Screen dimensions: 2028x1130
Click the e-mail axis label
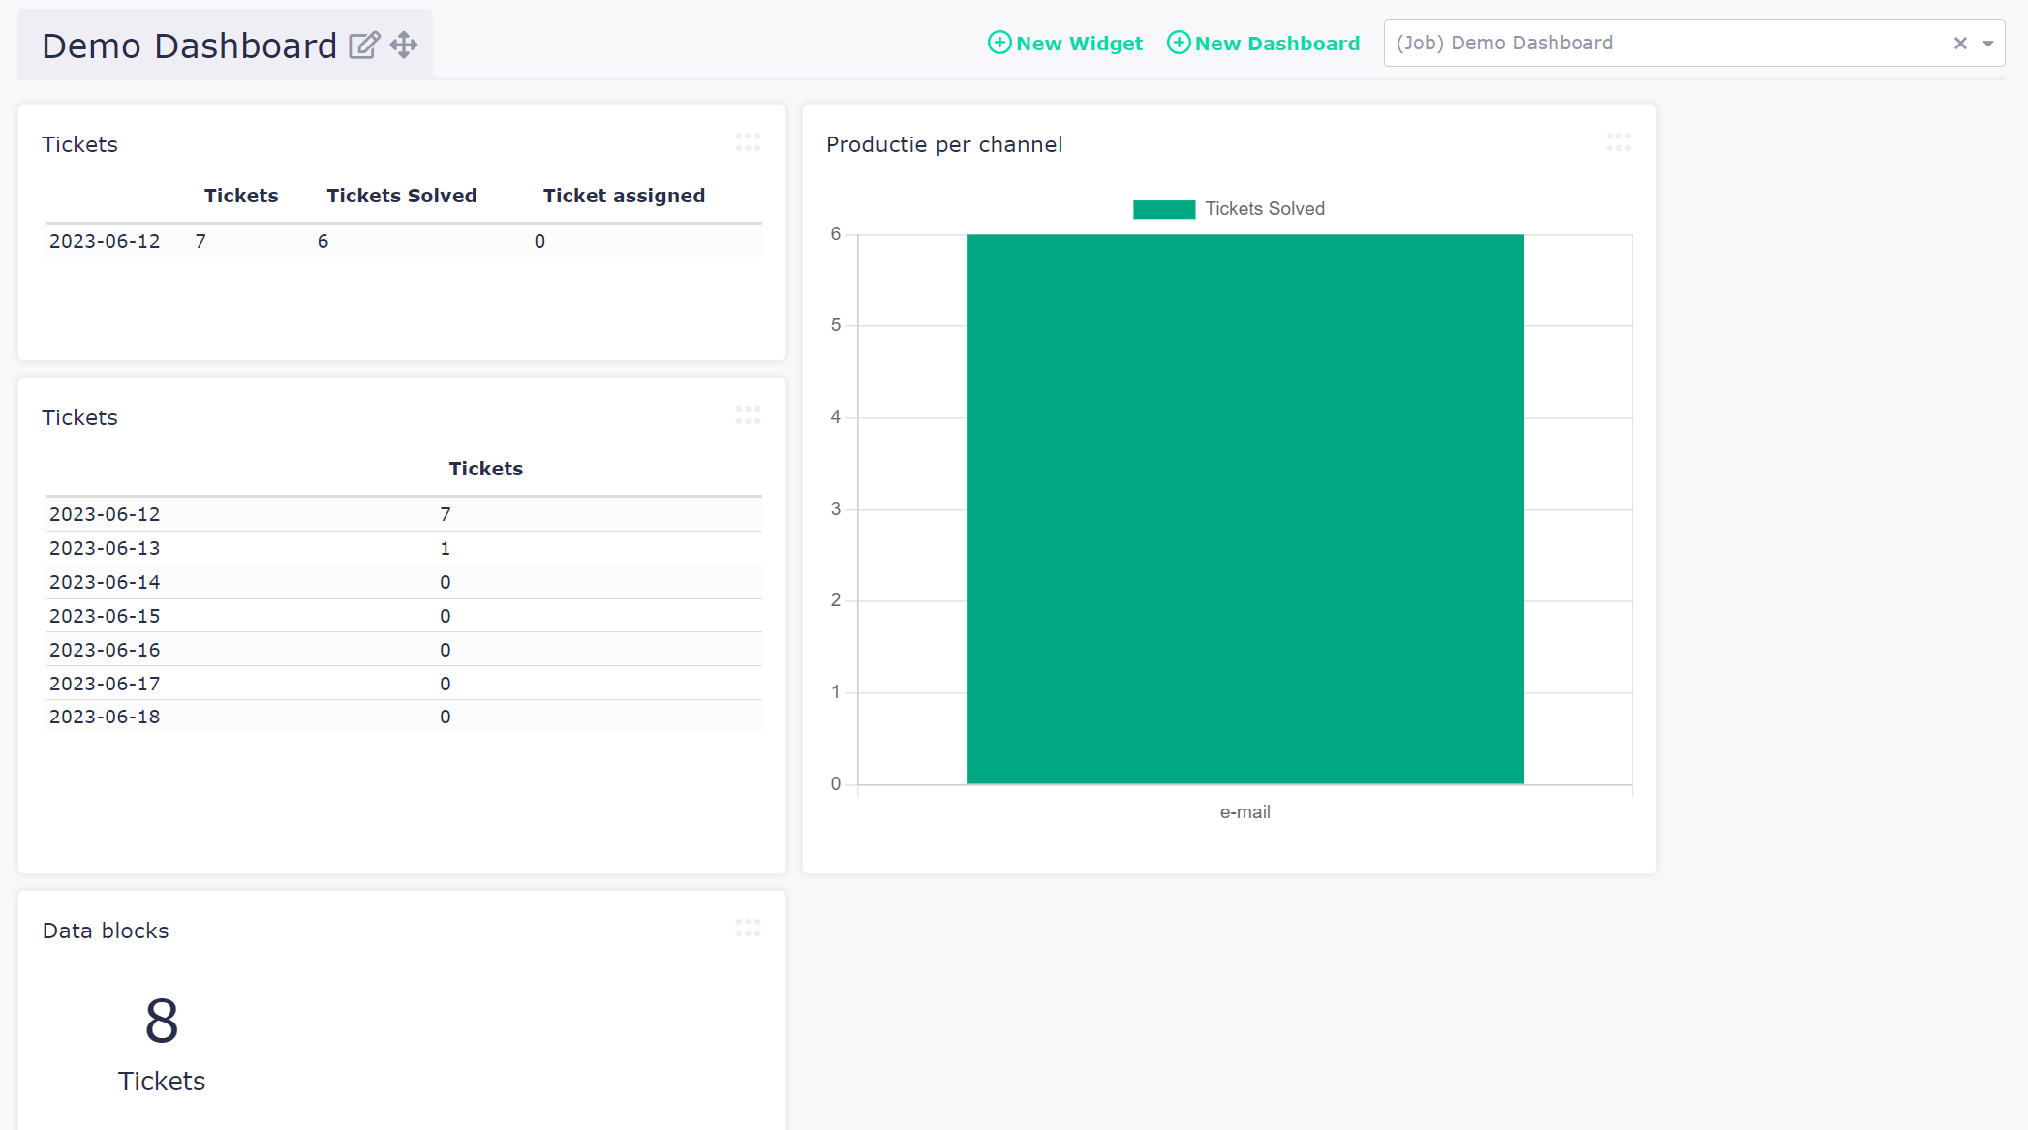tap(1245, 812)
